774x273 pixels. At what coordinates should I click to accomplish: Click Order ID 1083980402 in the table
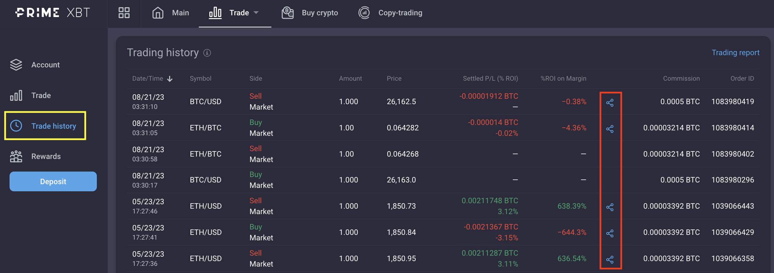click(732, 154)
